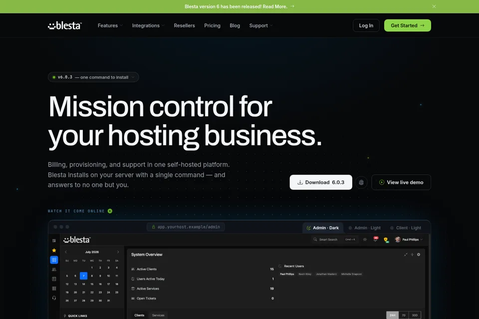The height and width of the screenshot is (319, 479).
Task: Select the Jonathan Masterz recent user tag
Action: pyautogui.click(x=326, y=274)
